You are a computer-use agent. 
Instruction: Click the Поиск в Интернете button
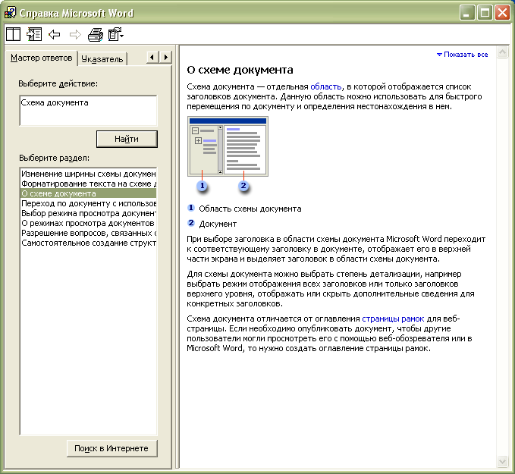112,448
